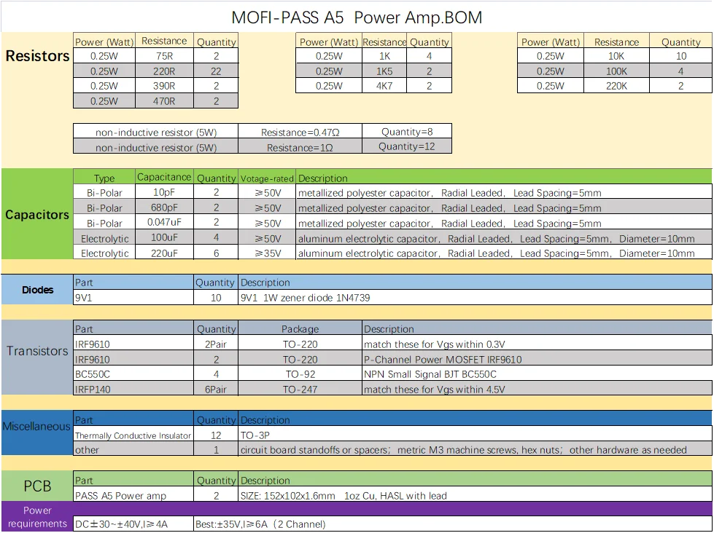Select the 'Resistors' section label
Viewport: 714px width, 533px height.
coord(37,56)
